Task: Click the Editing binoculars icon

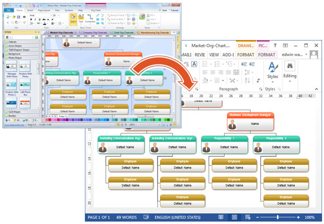Action: 290,66
